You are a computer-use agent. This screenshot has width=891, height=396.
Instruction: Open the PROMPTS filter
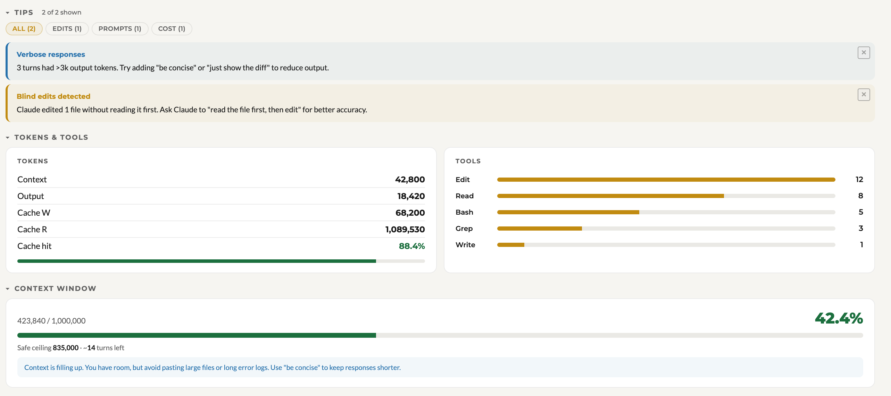(x=120, y=28)
